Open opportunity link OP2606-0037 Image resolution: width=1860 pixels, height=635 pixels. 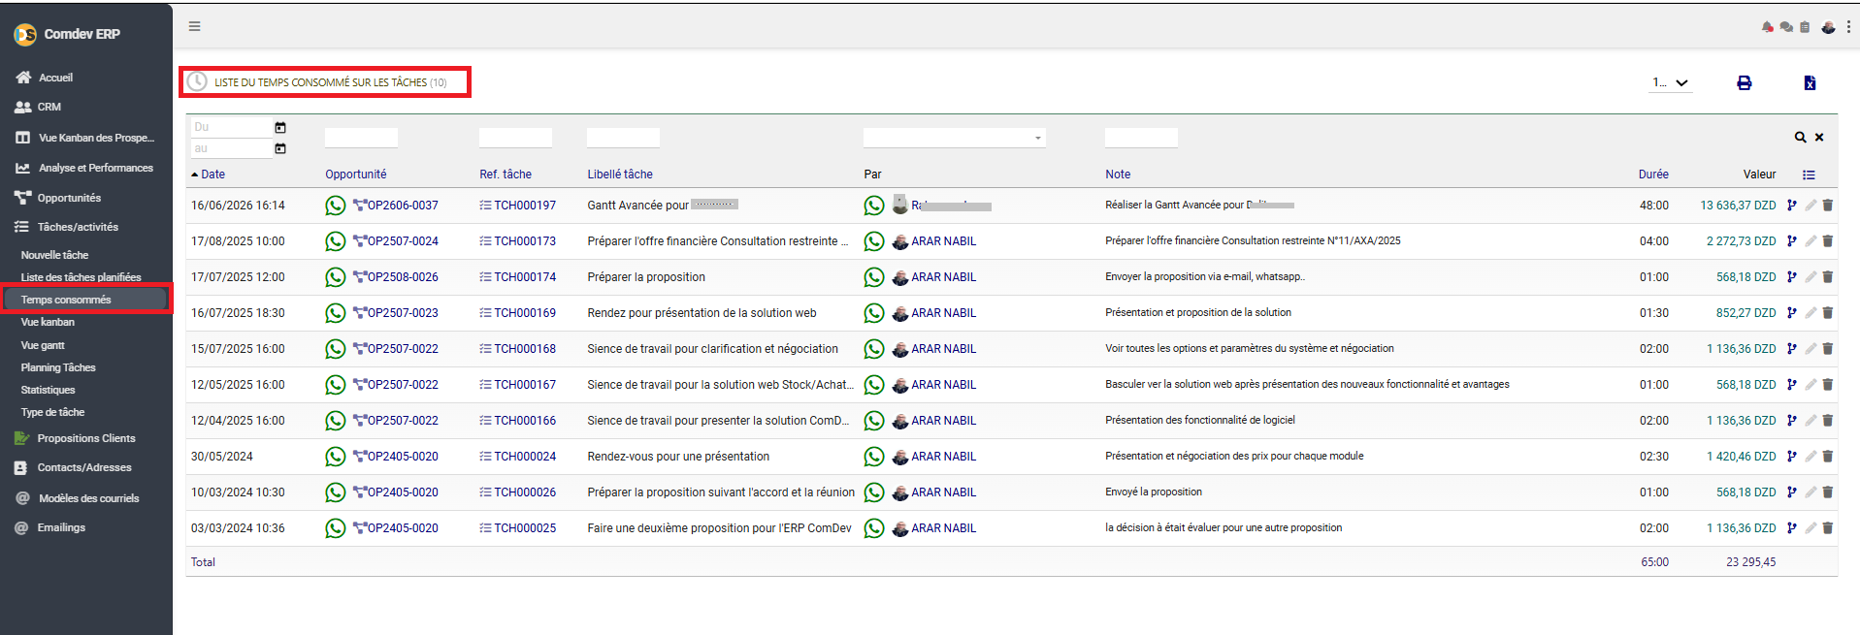click(402, 206)
